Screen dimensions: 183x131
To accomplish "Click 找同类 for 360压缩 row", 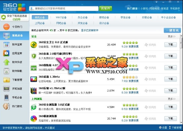I will 150,91.
